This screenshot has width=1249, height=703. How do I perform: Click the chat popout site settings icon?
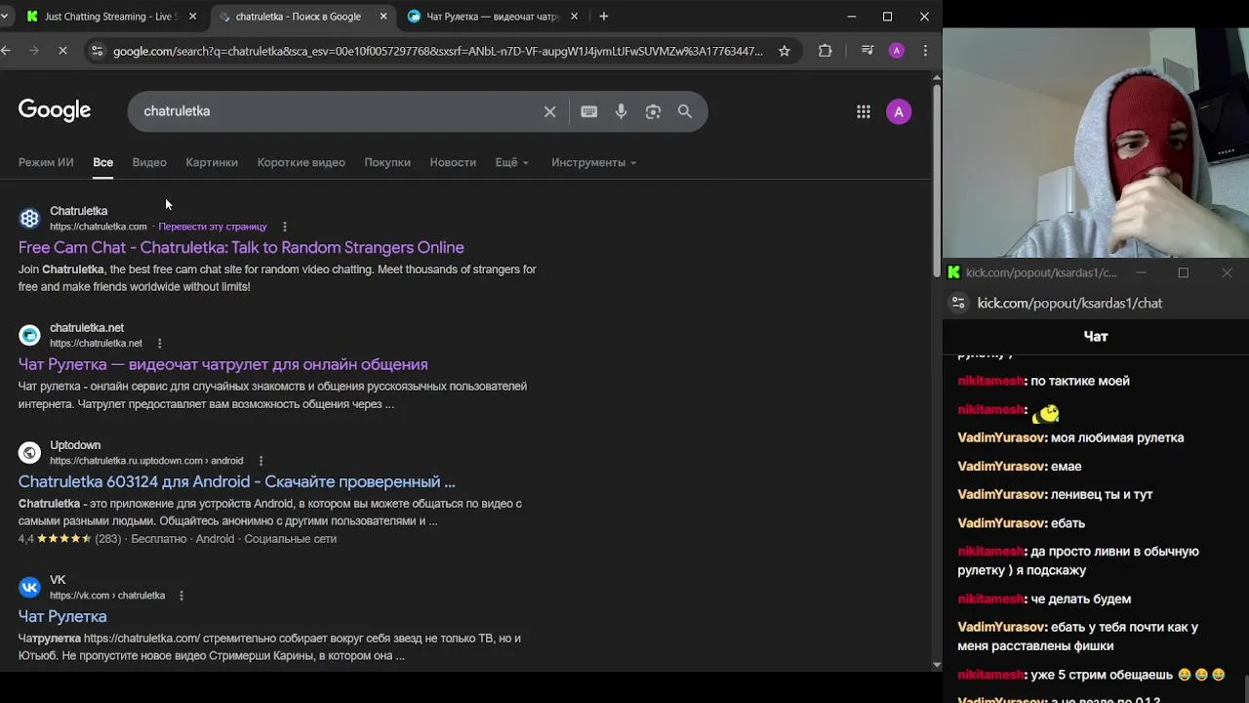pos(958,303)
